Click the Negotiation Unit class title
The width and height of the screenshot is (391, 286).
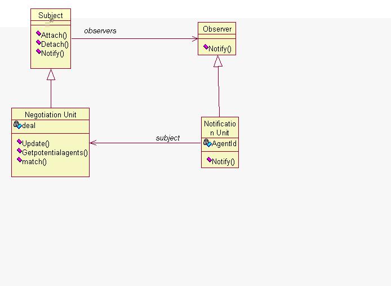tap(50, 115)
